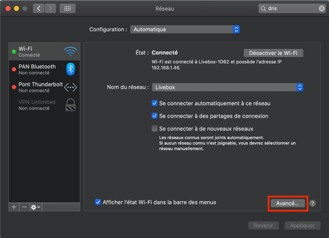Remove selected service with minus
The height and width of the screenshot is (238, 329).
point(24,207)
